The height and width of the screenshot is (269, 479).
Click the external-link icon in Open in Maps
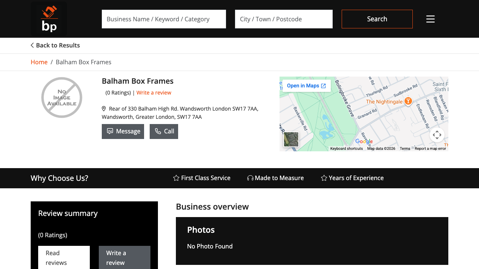[x=323, y=86]
